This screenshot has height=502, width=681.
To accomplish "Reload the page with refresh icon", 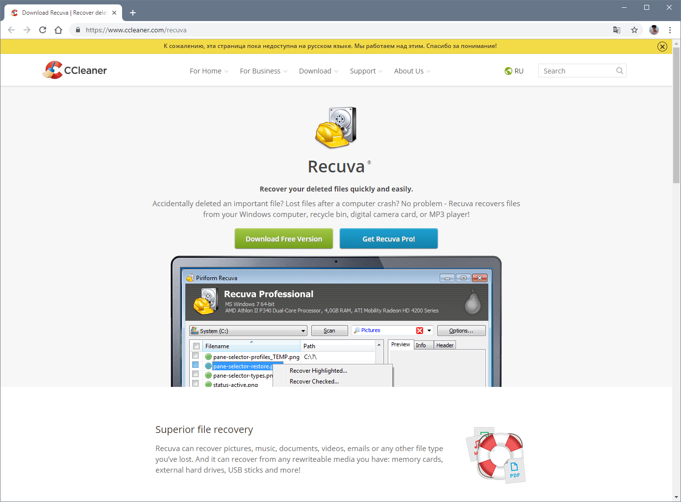I will [43, 30].
